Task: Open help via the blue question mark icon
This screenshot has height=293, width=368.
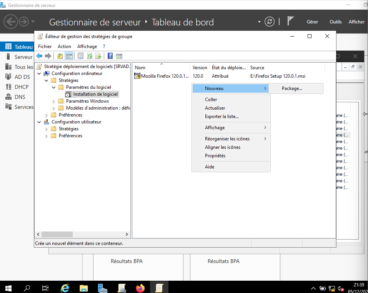Action: (x=110, y=56)
